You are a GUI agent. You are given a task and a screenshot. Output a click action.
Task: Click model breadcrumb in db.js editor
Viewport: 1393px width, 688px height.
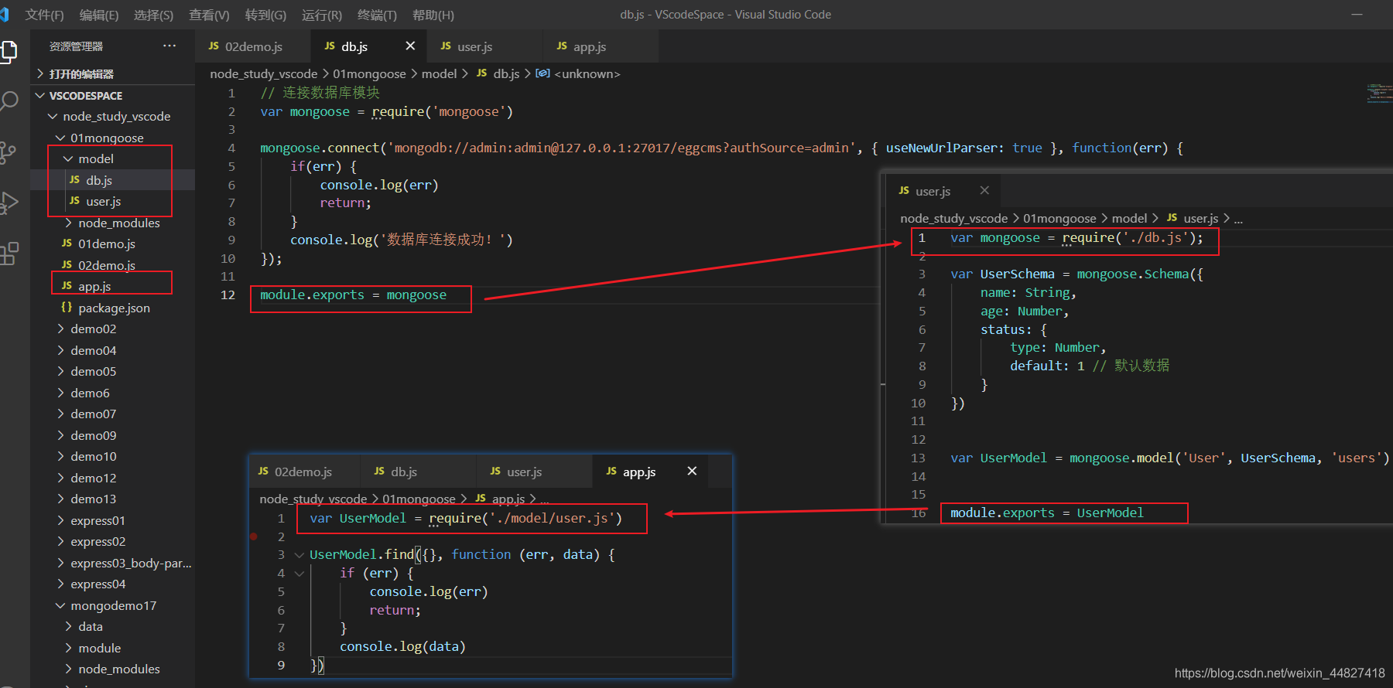439,73
